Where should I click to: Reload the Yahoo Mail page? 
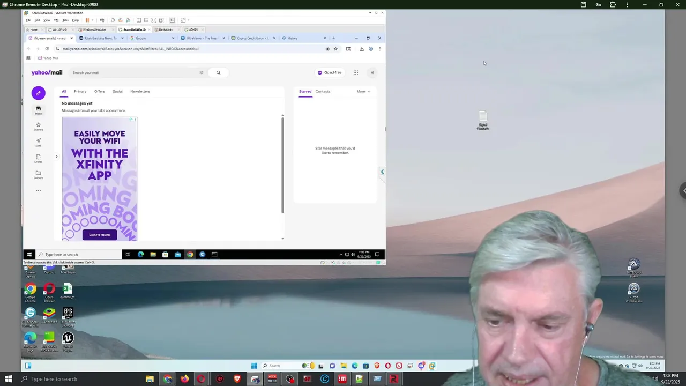tap(47, 49)
